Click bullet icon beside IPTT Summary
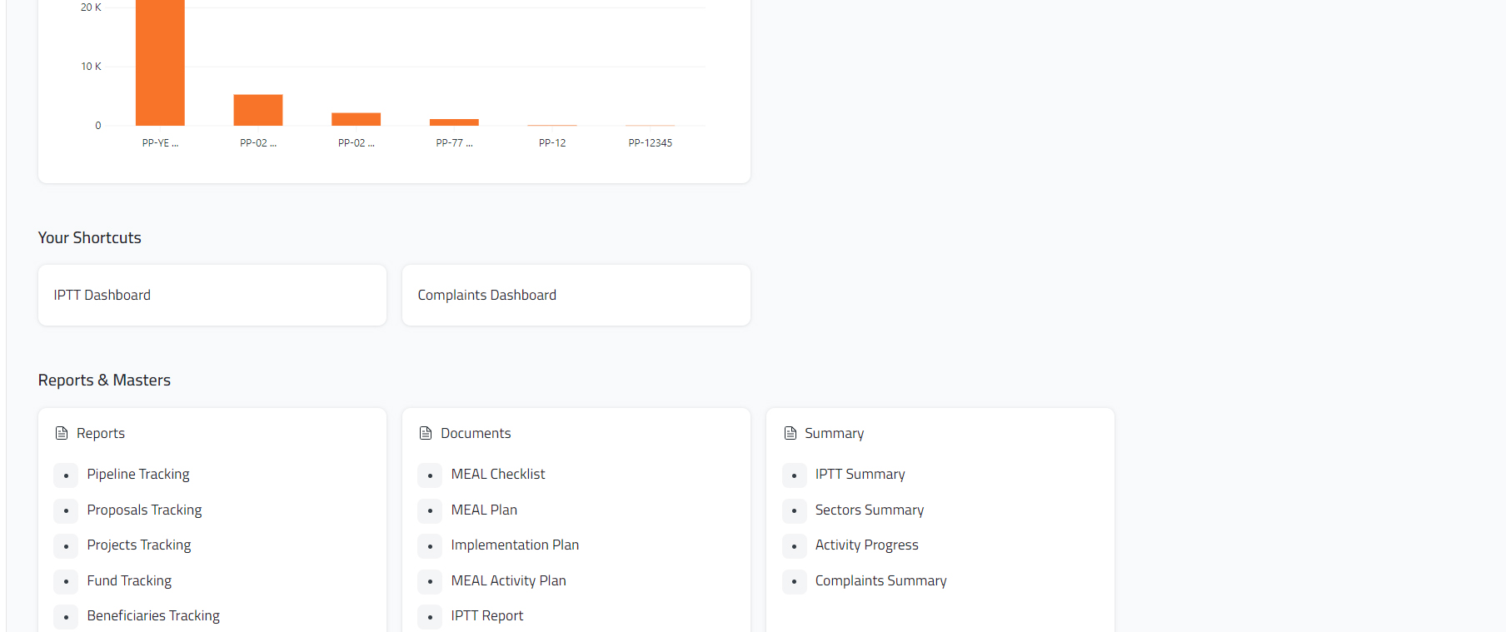 [795, 475]
